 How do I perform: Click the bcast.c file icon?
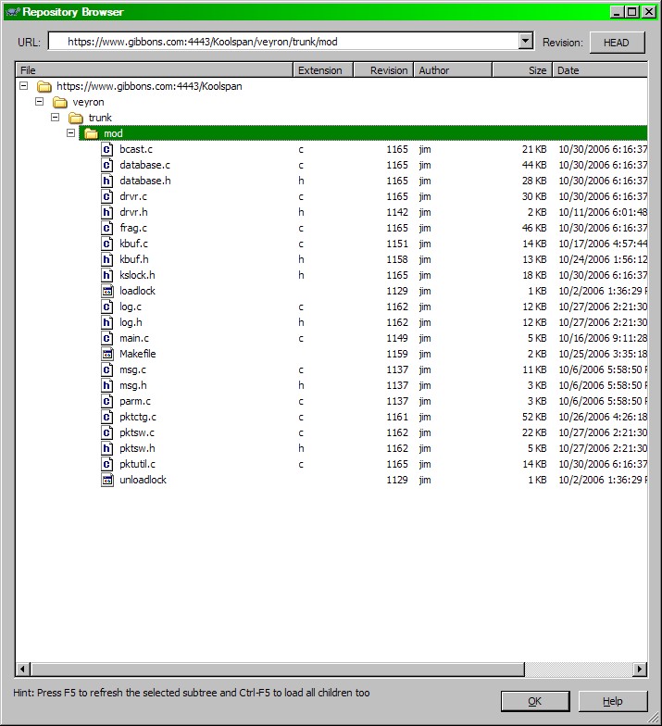(x=107, y=149)
